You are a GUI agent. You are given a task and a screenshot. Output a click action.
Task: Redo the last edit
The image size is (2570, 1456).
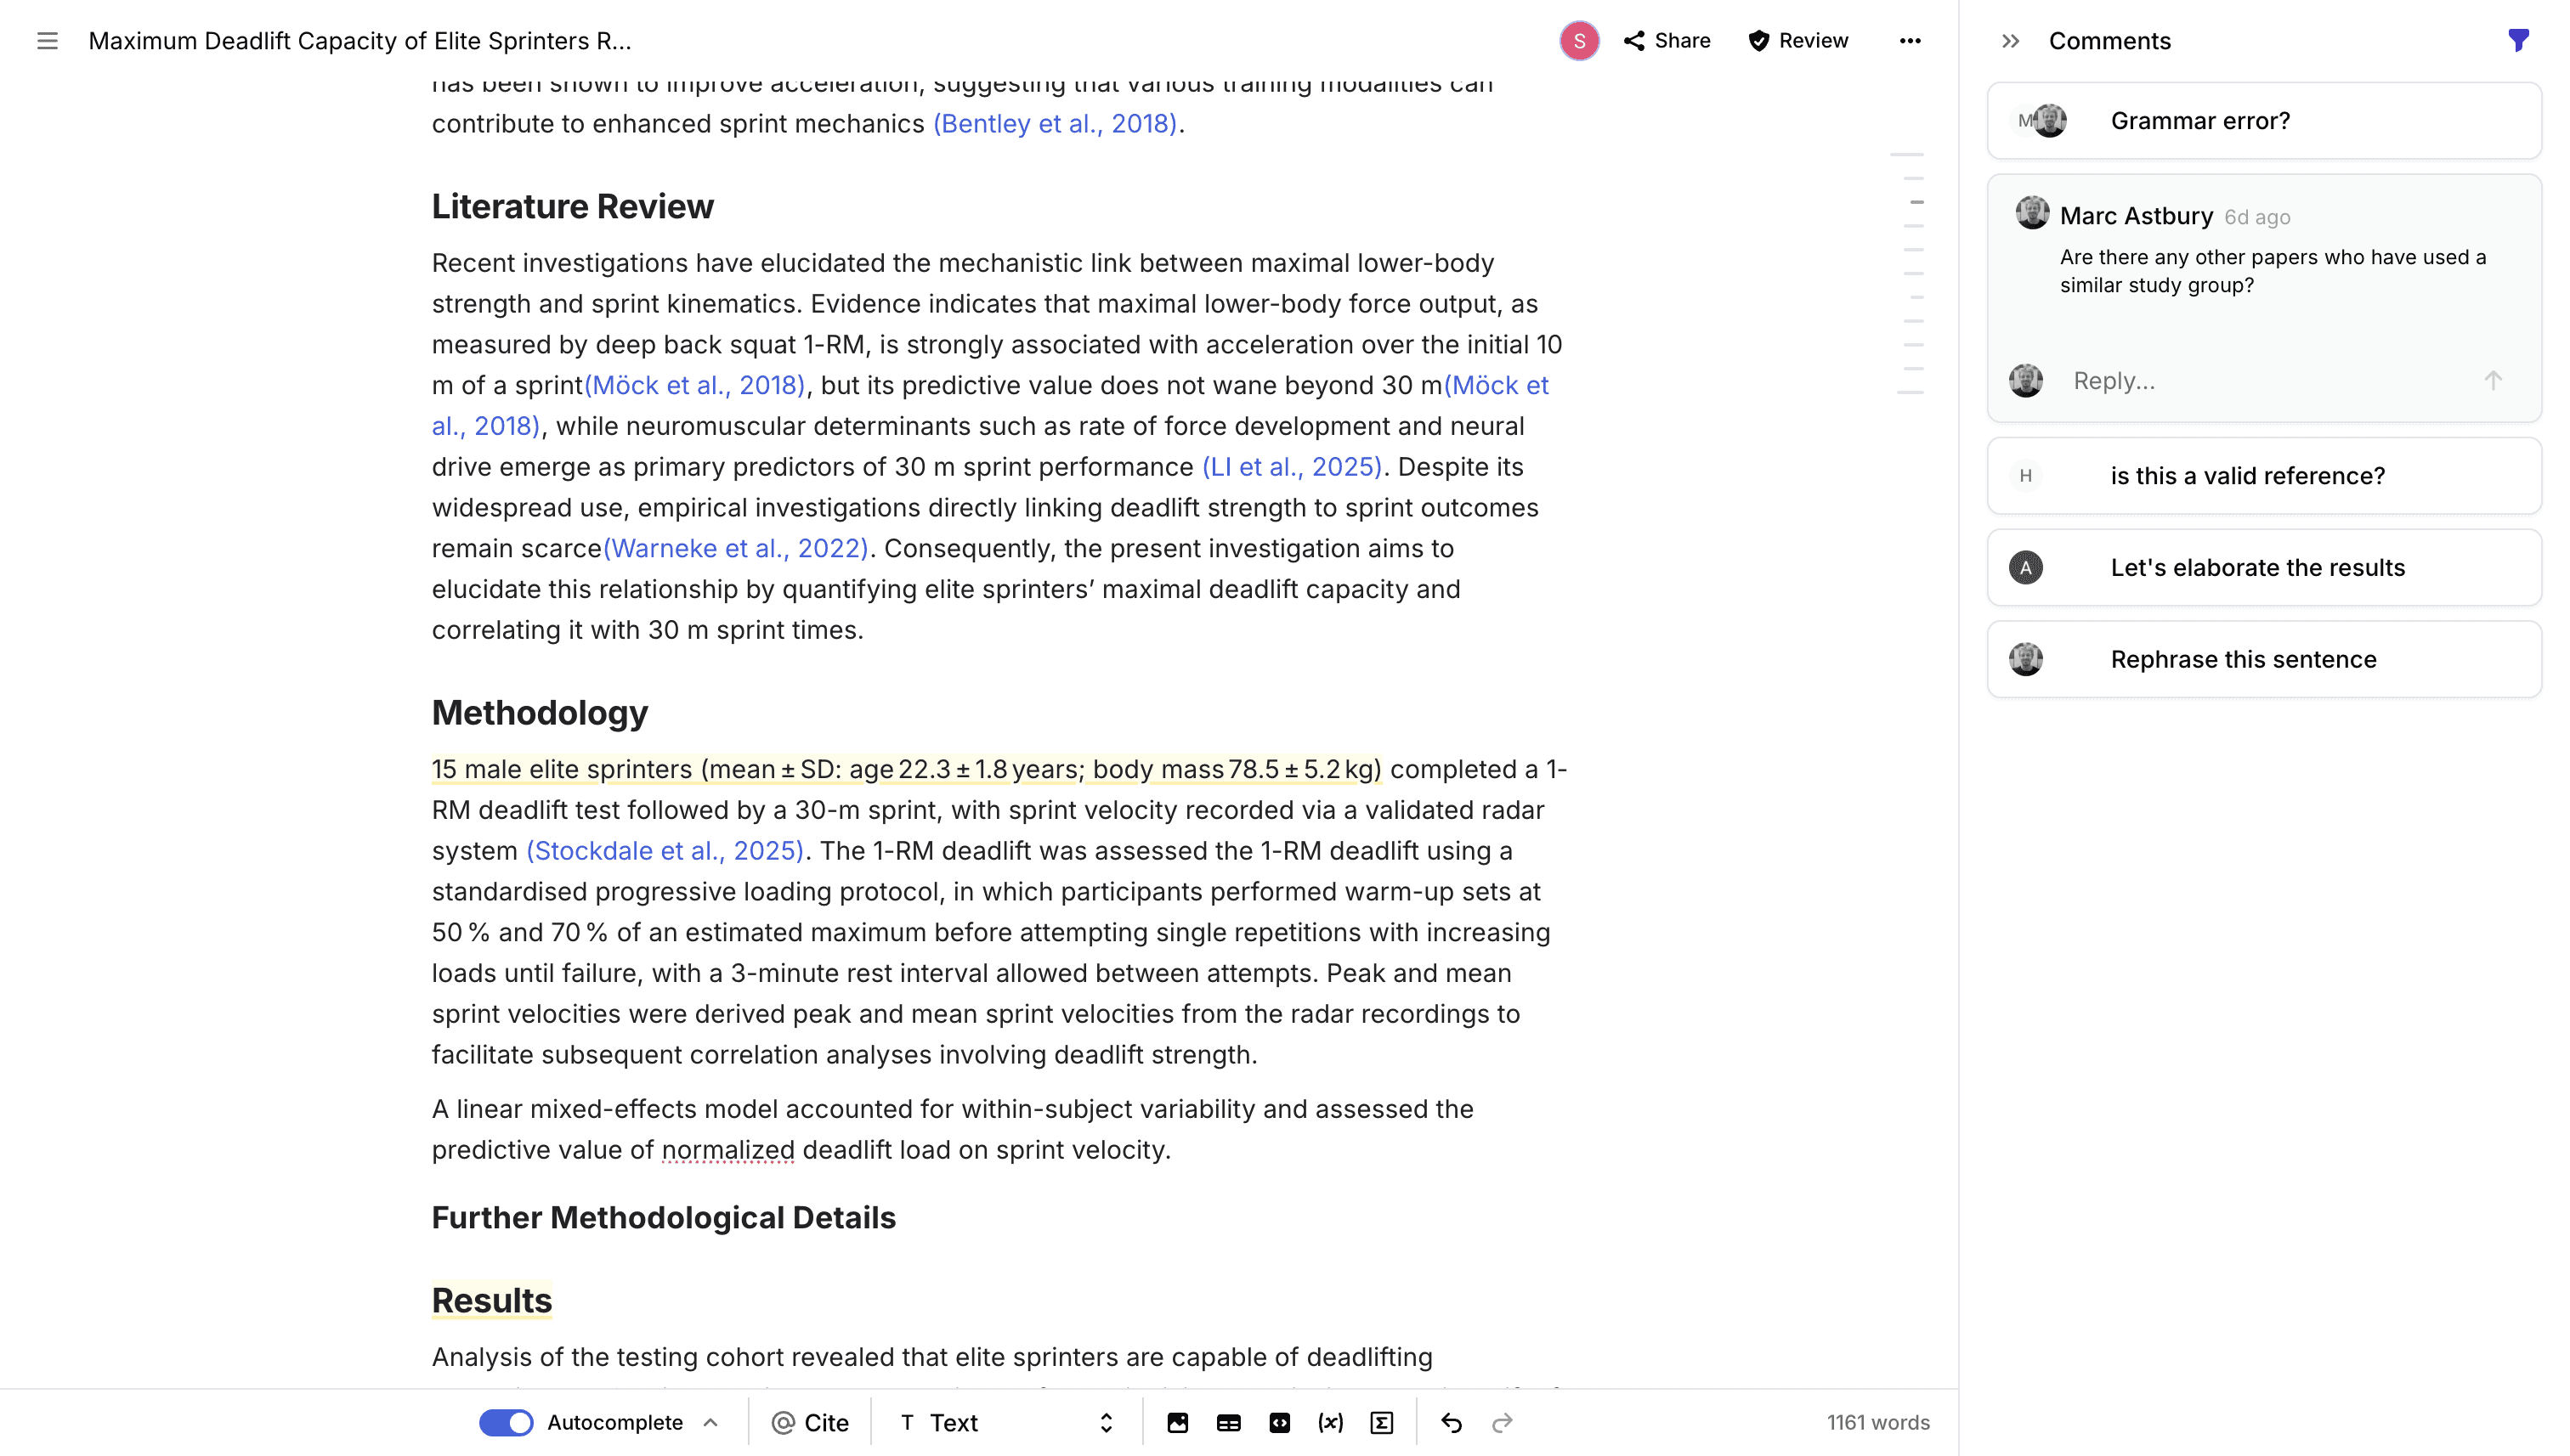(x=1503, y=1421)
